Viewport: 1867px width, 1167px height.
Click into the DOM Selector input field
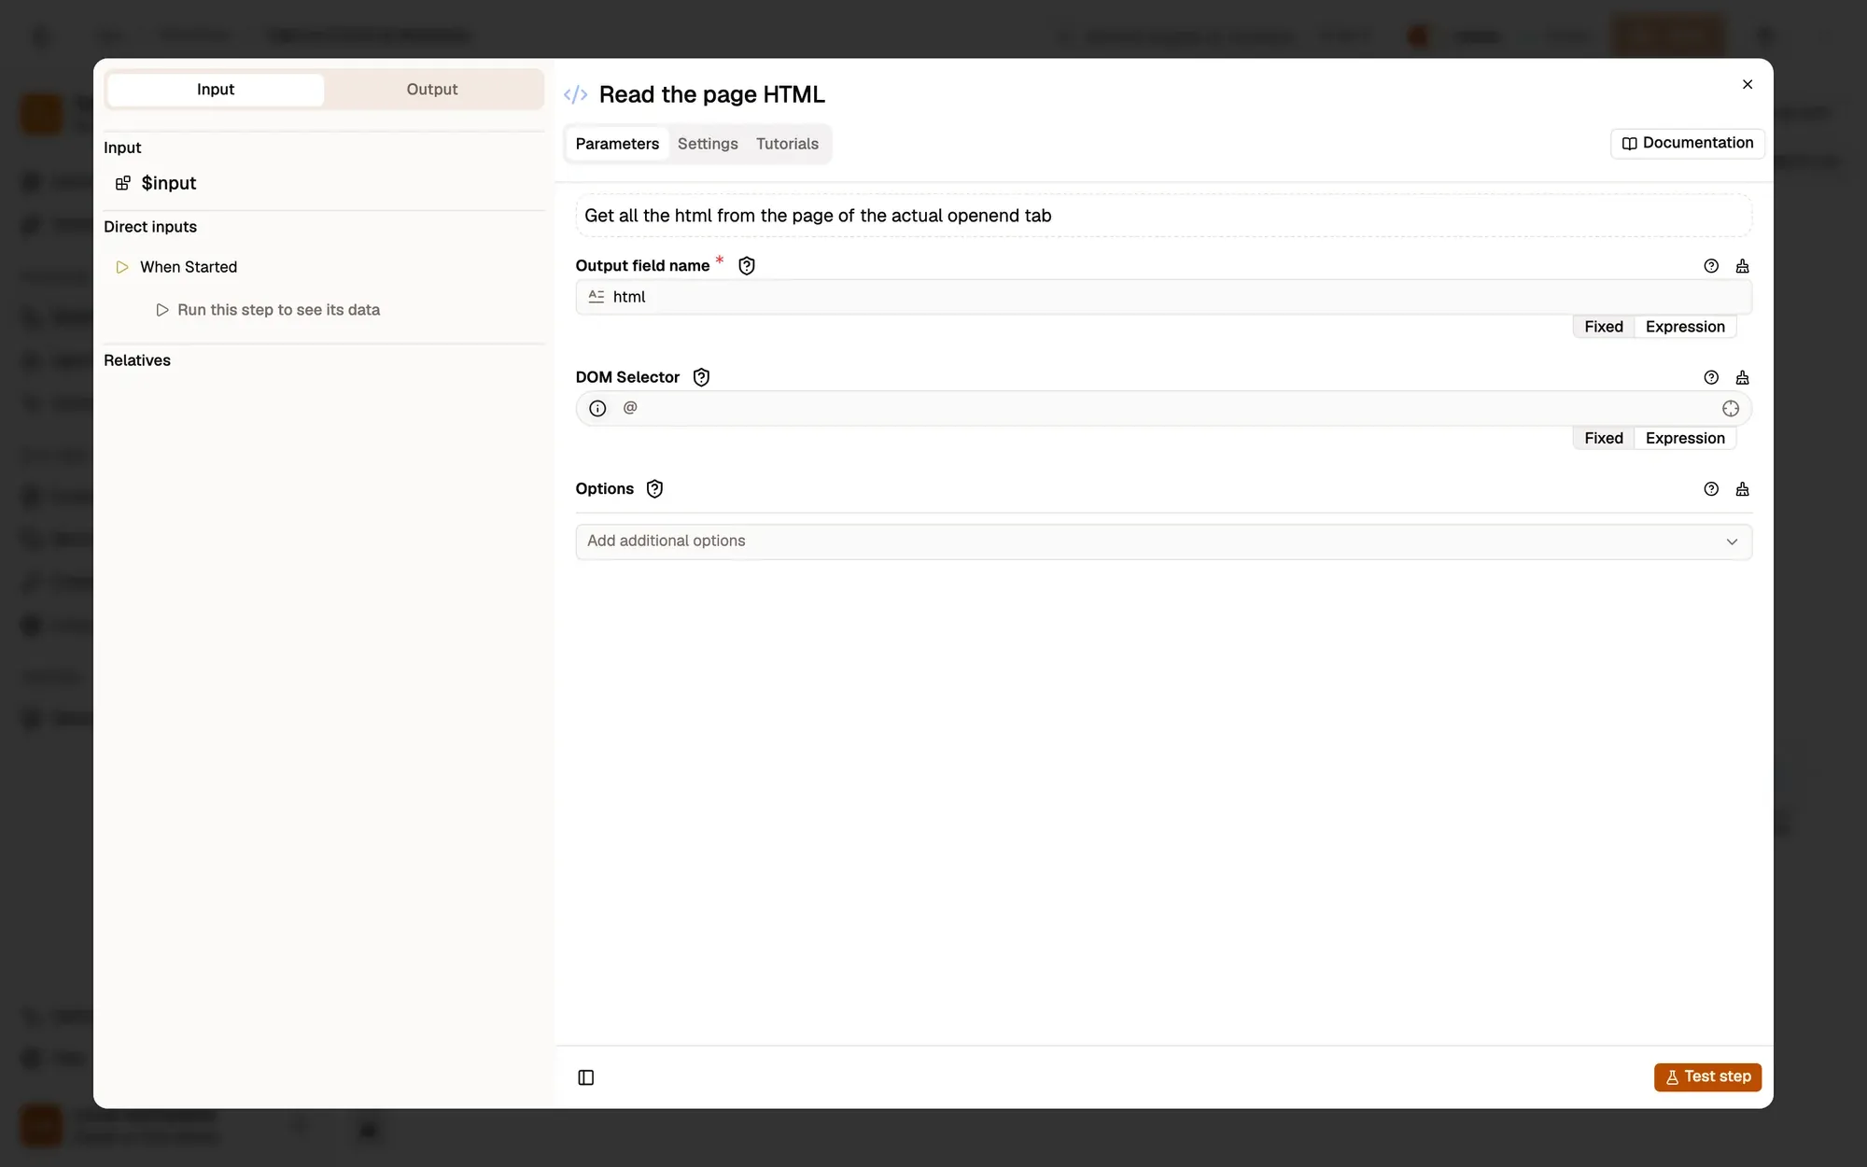(x=1163, y=409)
